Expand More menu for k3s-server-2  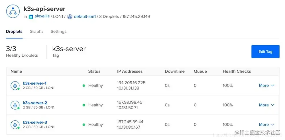(x=266, y=105)
